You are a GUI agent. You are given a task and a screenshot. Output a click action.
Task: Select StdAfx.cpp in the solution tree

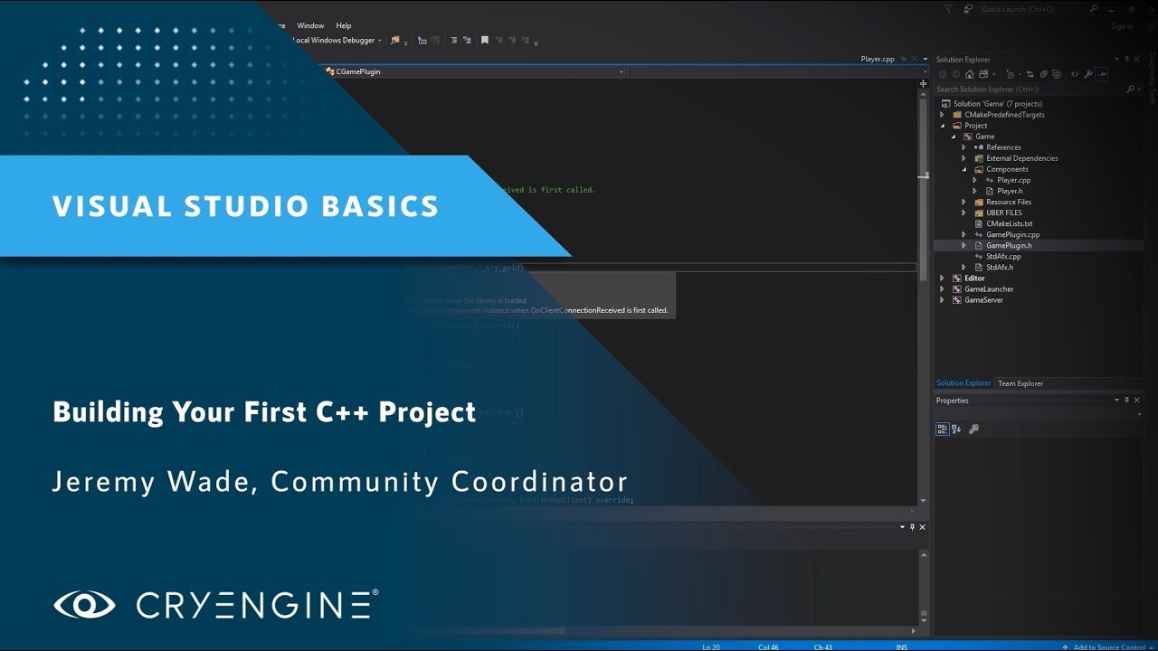1003,256
